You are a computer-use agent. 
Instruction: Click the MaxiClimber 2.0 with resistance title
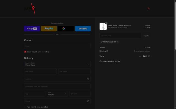coord(119,25)
